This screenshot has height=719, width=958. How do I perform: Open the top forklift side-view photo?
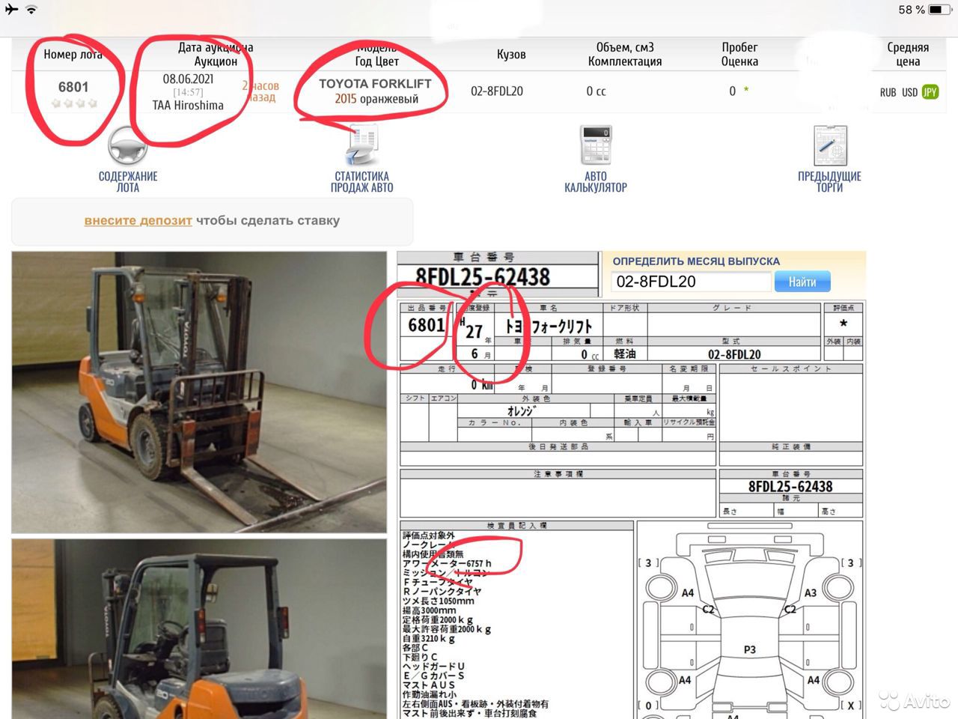click(199, 392)
